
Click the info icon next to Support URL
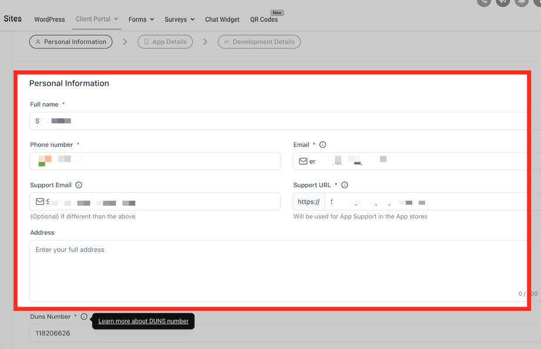tap(345, 185)
